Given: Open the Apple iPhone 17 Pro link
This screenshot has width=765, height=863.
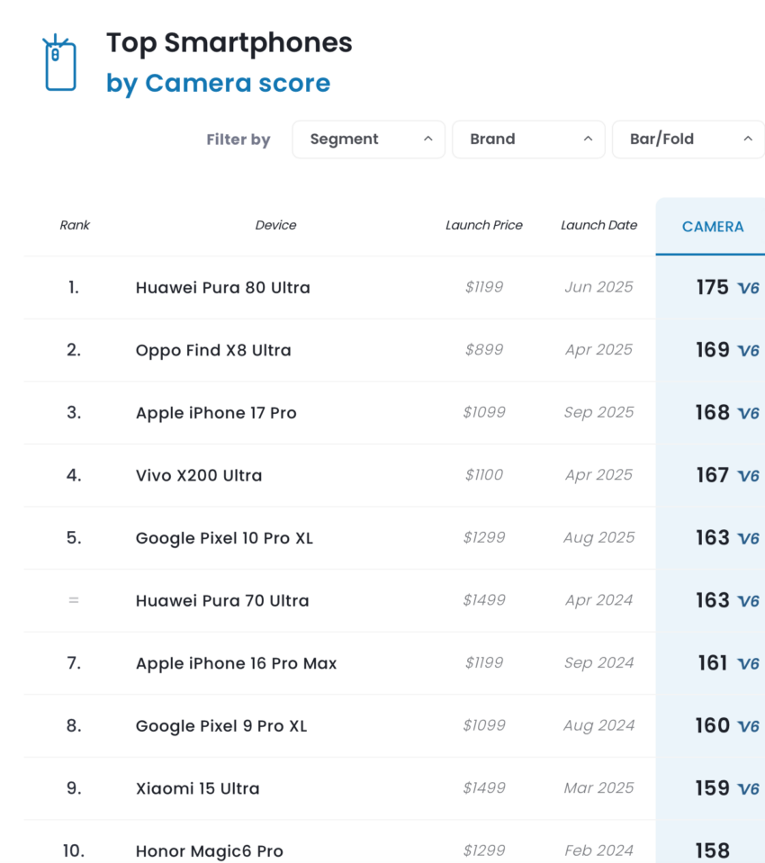Looking at the screenshot, I should pyautogui.click(x=216, y=413).
